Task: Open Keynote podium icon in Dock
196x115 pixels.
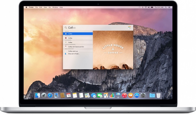Action: pos(118,96)
